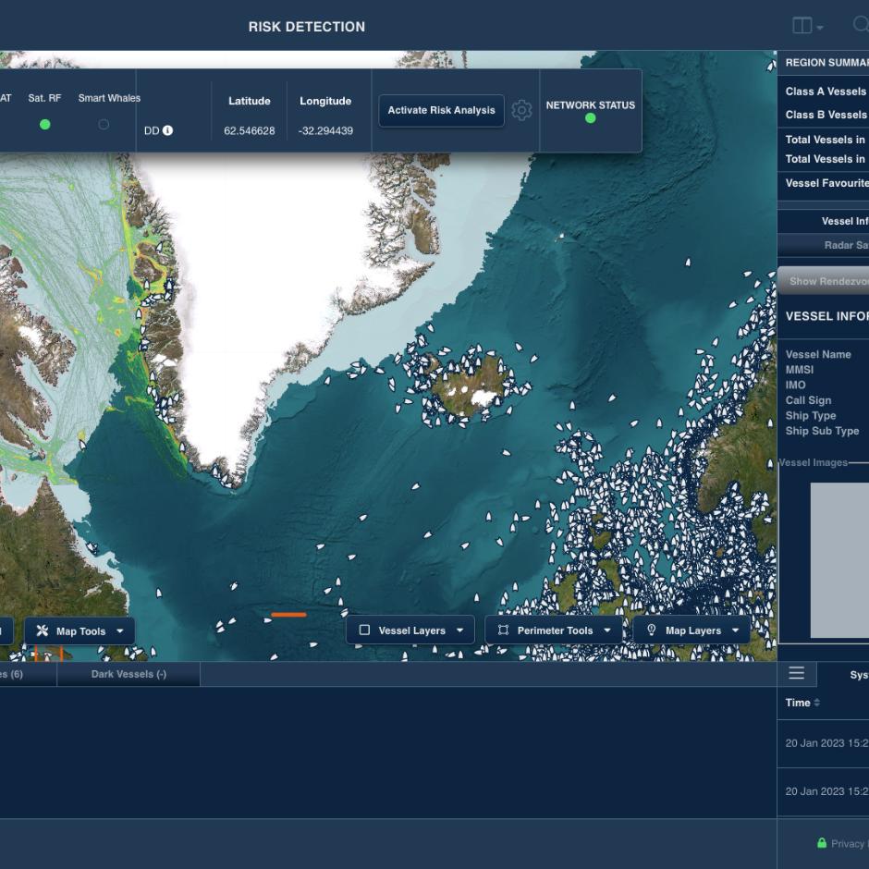Click the vessel image placeholder thumbnail
The height and width of the screenshot is (869, 869).
tap(839, 559)
